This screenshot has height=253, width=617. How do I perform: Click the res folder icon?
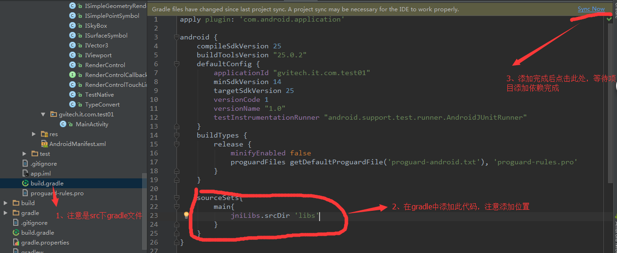(x=44, y=134)
